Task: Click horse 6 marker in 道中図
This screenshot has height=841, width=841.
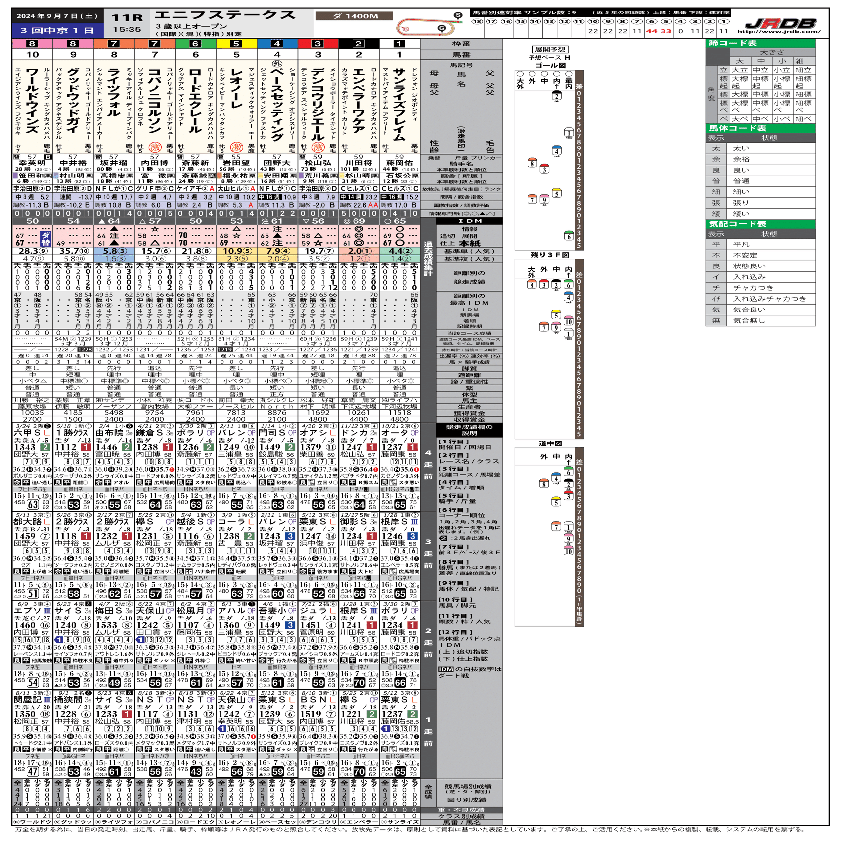Action: click(569, 472)
